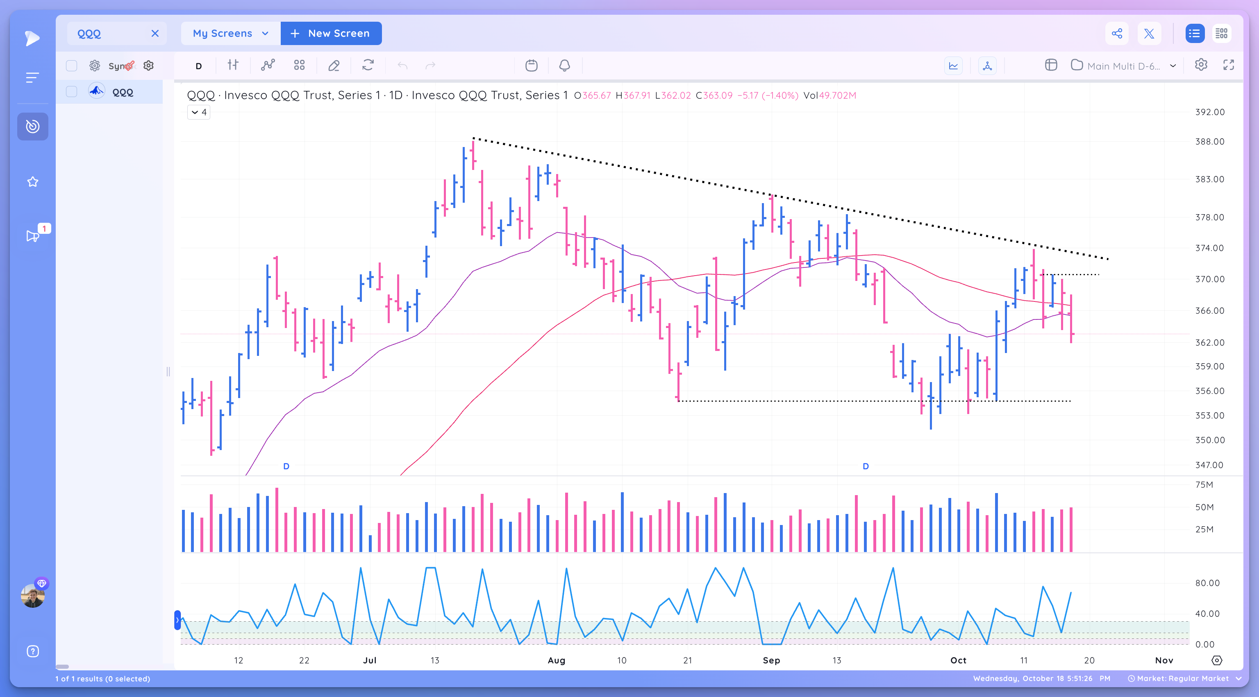Open the list gear settings next to Symbol
The height and width of the screenshot is (697, 1259).
(149, 66)
